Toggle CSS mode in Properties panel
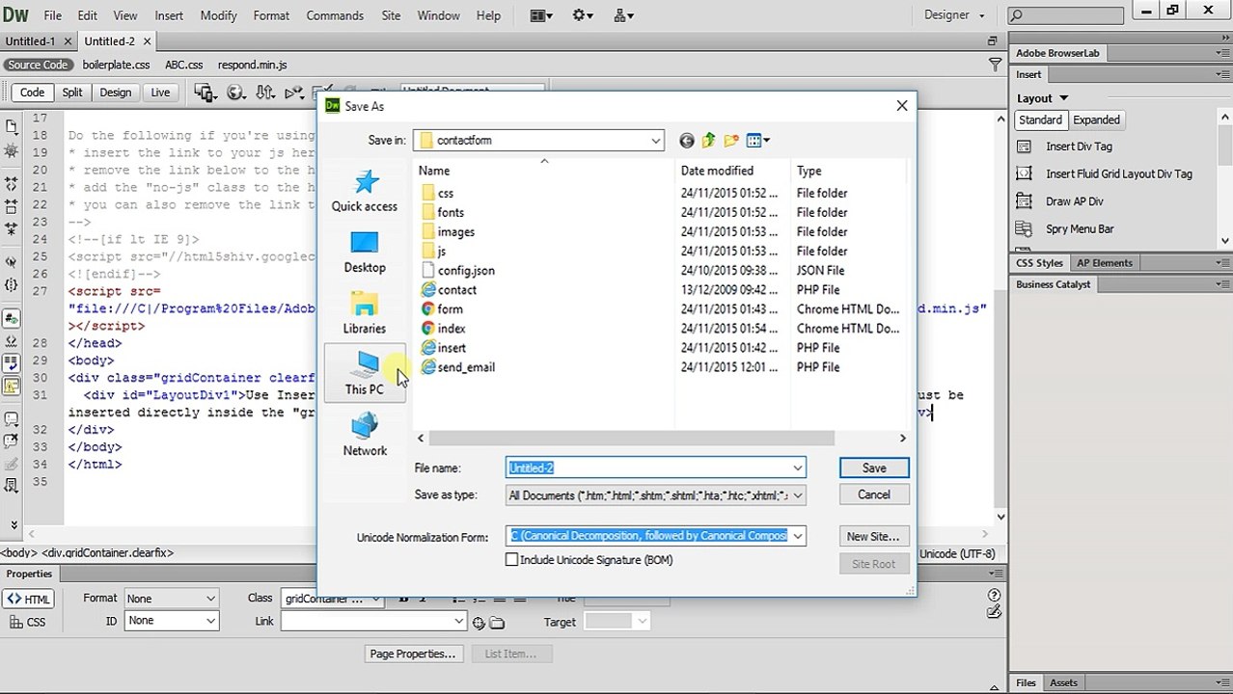Screen dimensions: 1233x694 (28, 623)
